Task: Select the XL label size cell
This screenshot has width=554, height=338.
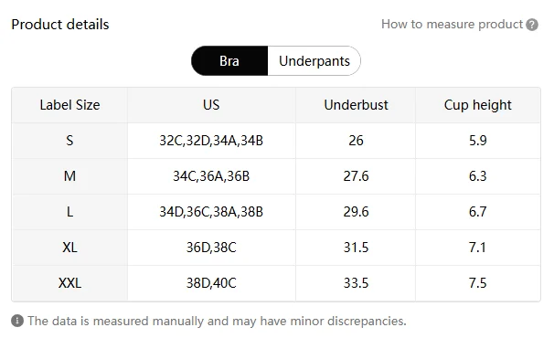Action: coord(69,248)
